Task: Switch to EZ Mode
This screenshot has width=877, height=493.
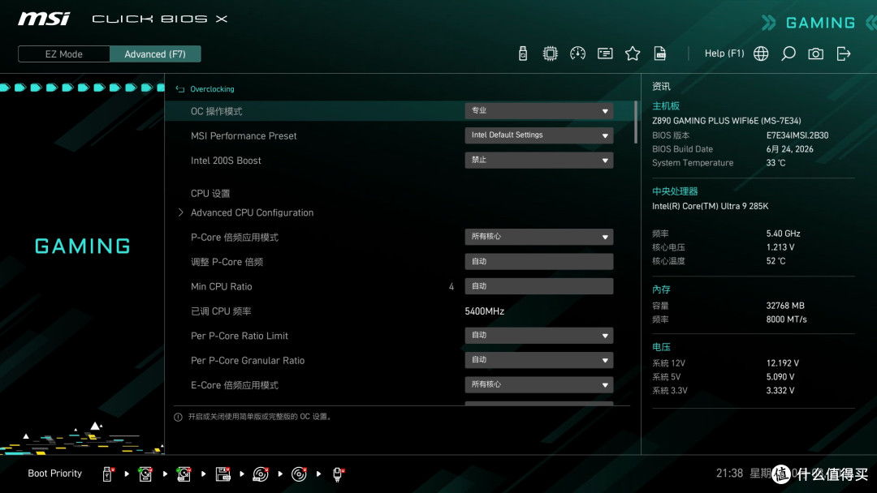Action: [64, 54]
